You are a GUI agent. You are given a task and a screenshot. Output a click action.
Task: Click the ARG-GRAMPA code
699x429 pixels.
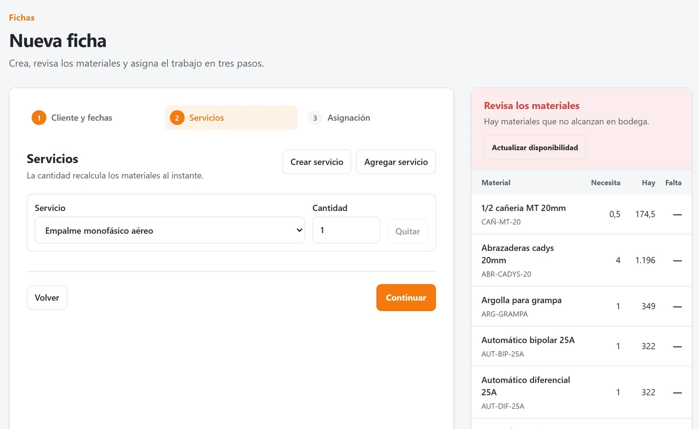tap(504, 314)
